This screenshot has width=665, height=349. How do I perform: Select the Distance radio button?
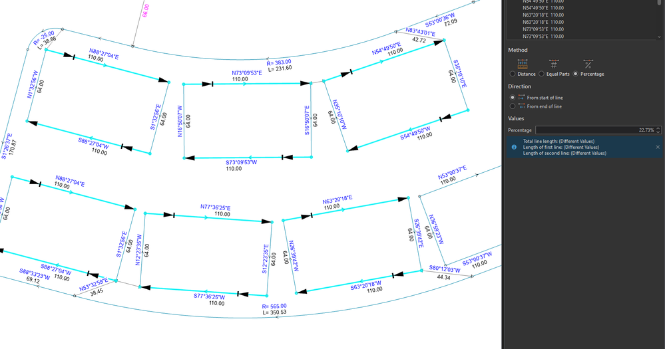tap(513, 74)
